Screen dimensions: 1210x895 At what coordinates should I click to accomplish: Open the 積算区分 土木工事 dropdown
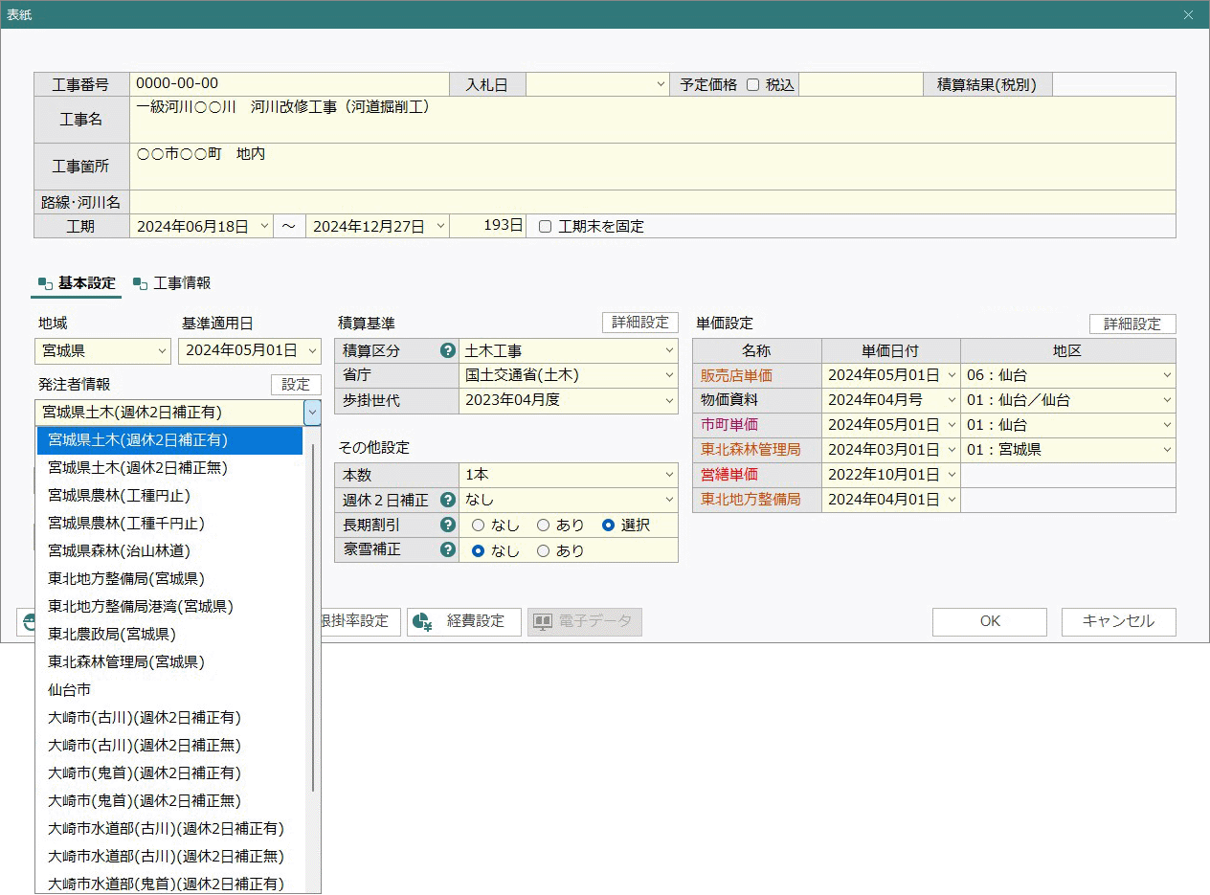pos(669,350)
